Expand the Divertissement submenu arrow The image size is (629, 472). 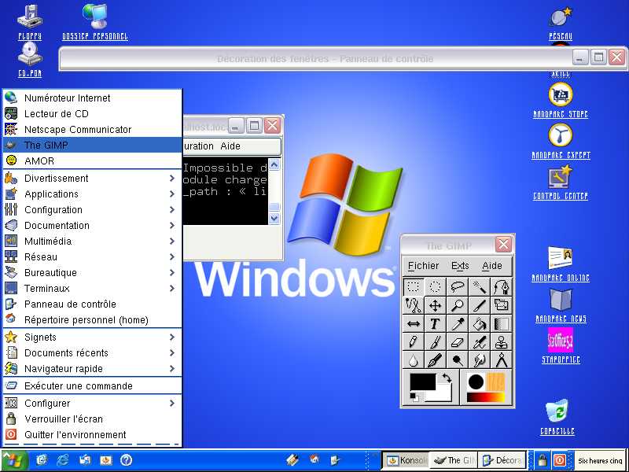tap(172, 179)
